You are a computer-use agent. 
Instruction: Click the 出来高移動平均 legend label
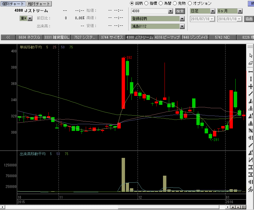pos(32,154)
